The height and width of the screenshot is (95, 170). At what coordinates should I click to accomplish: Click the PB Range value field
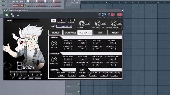point(71,20)
